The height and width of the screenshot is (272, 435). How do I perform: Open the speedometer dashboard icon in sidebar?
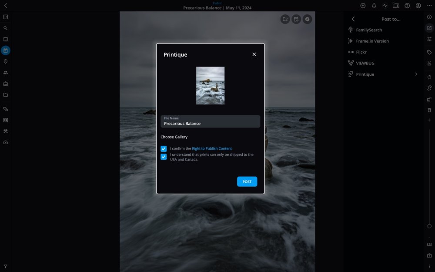[x=6, y=142]
